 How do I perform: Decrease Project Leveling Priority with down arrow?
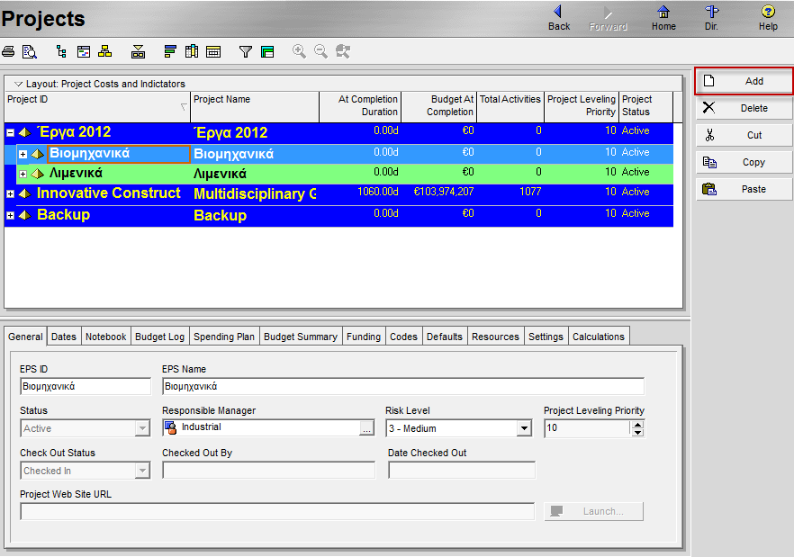pyautogui.click(x=638, y=433)
